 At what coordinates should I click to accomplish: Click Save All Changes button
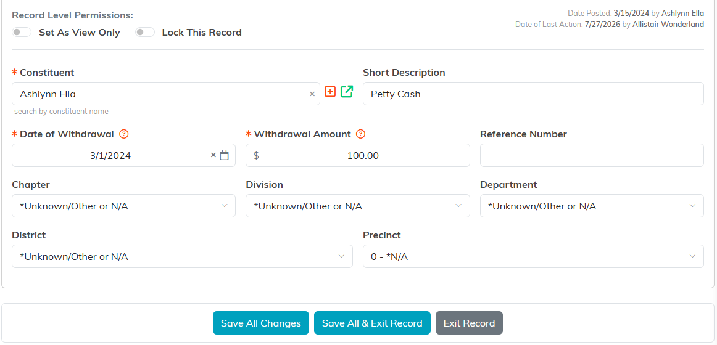coord(260,323)
